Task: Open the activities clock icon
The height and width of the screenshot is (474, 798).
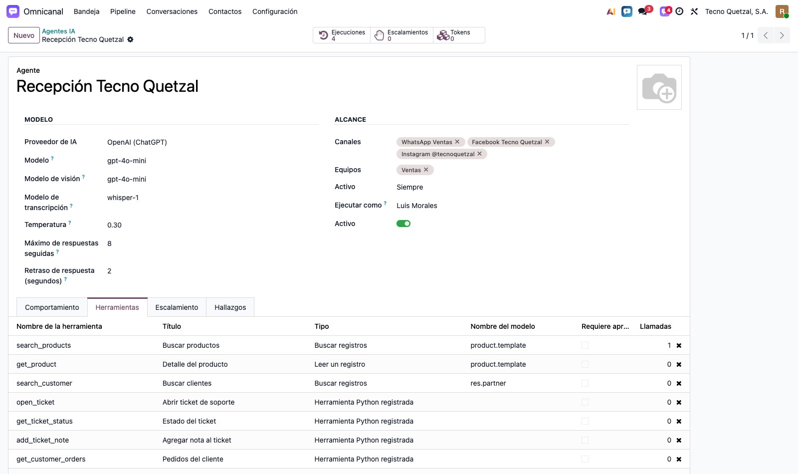Action: tap(679, 11)
